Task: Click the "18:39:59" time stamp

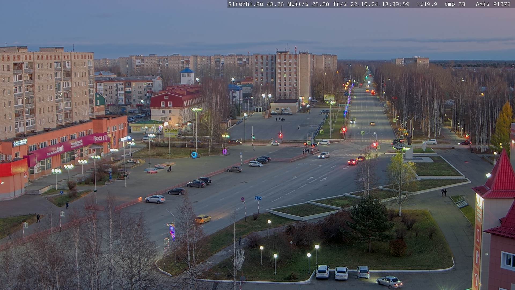Action: [x=396, y=4]
